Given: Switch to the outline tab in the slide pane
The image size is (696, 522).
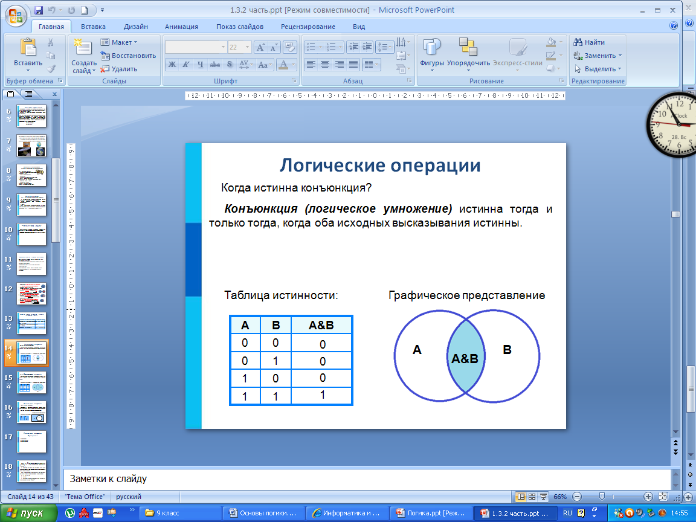Looking at the screenshot, I should (29, 94).
